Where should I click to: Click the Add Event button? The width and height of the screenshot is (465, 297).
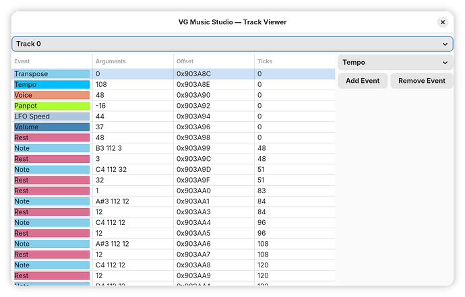pos(363,81)
